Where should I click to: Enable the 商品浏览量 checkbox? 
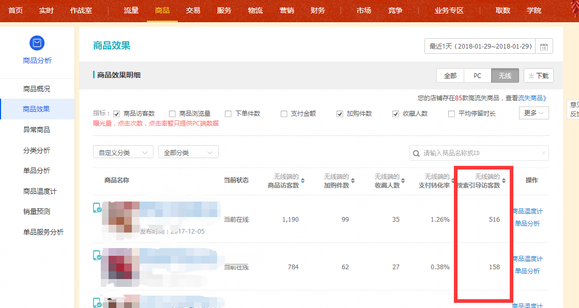173,114
